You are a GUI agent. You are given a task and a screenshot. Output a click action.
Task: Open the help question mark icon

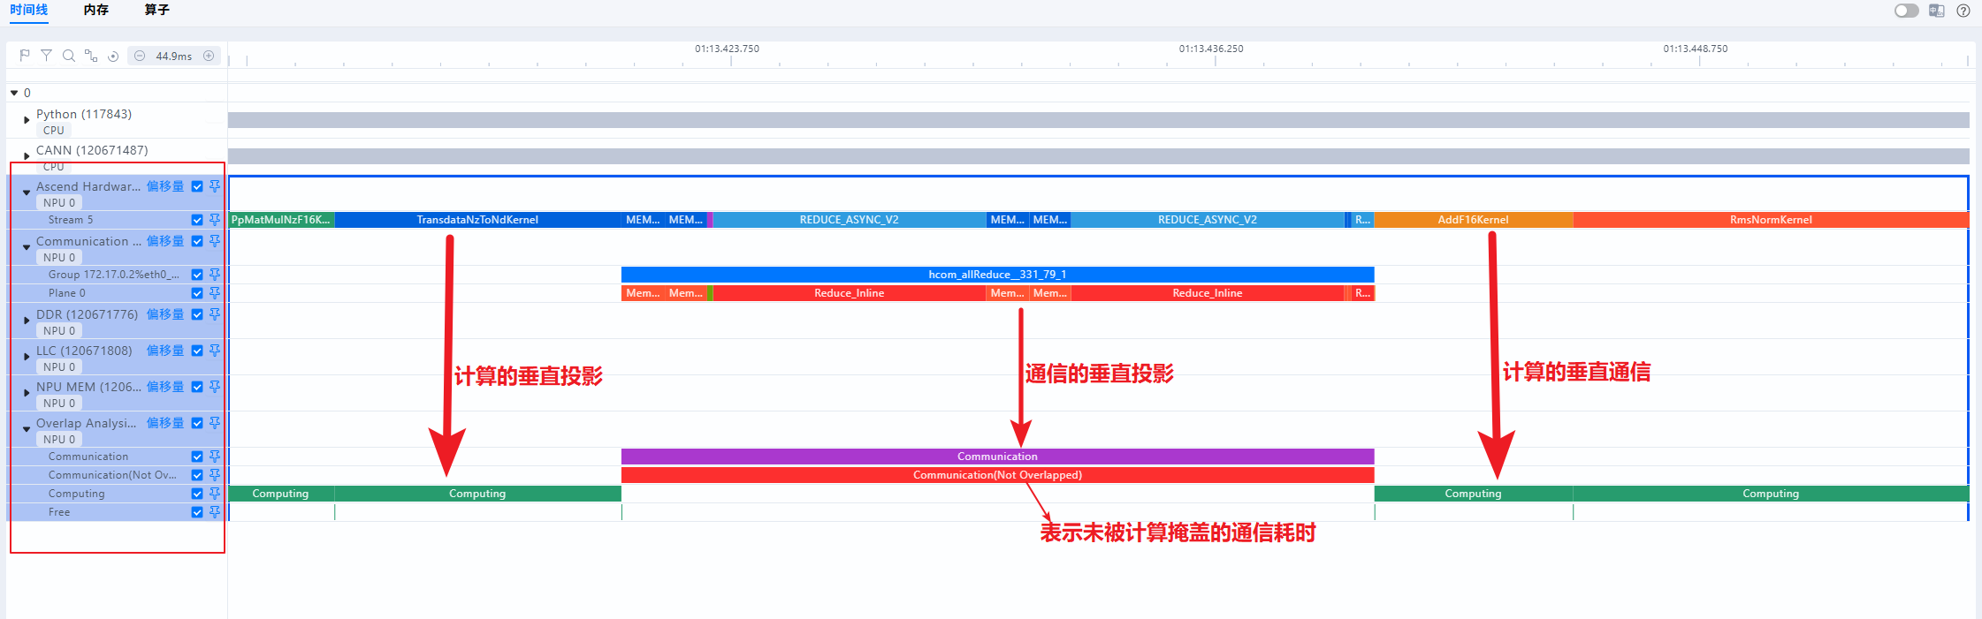pos(1963,11)
